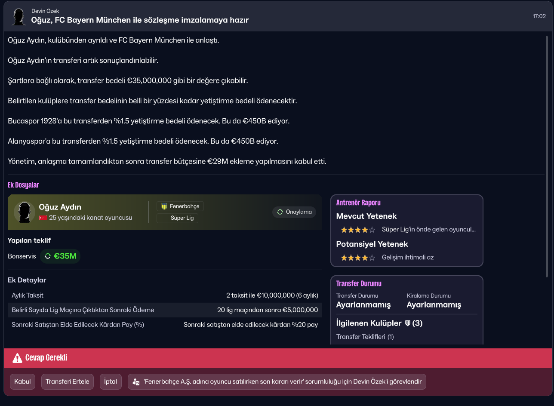The width and height of the screenshot is (554, 406).
Task: Click the line stating the fee may reach €35,000,000
Action: tap(128, 80)
